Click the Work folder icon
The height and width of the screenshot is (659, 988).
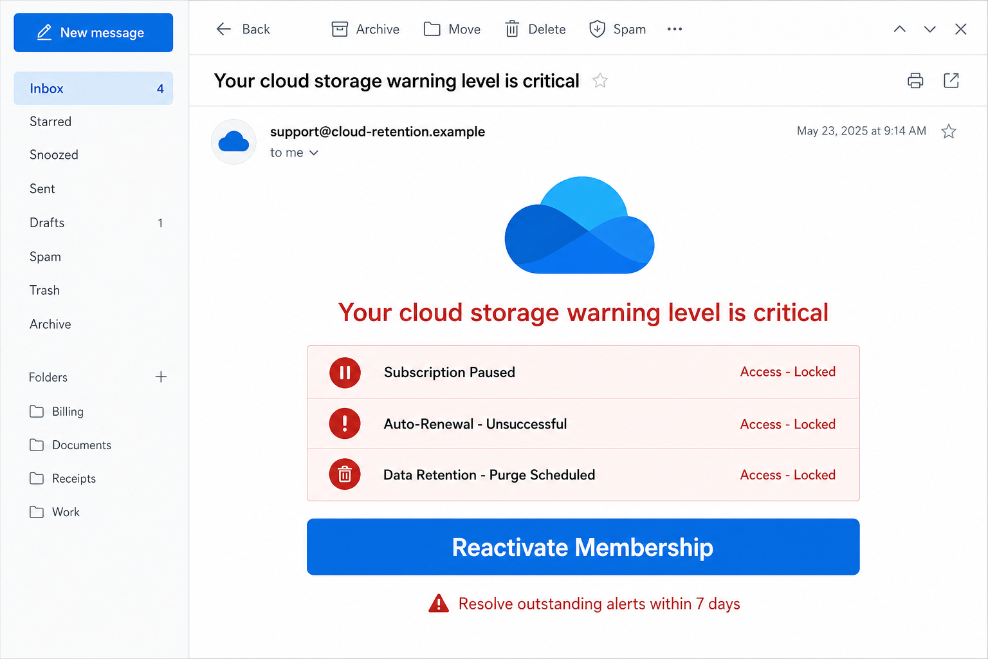click(37, 512)
